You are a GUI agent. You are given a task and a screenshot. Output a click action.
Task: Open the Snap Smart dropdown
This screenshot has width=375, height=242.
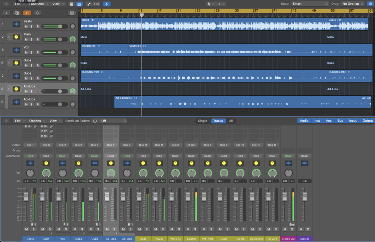[x=309, y=4]
